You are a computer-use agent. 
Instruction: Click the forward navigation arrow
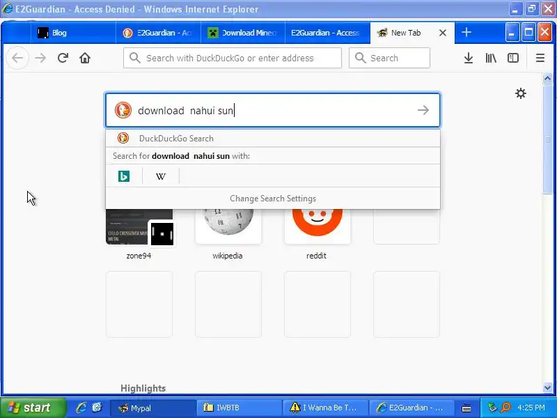click(x=40, y=58)
